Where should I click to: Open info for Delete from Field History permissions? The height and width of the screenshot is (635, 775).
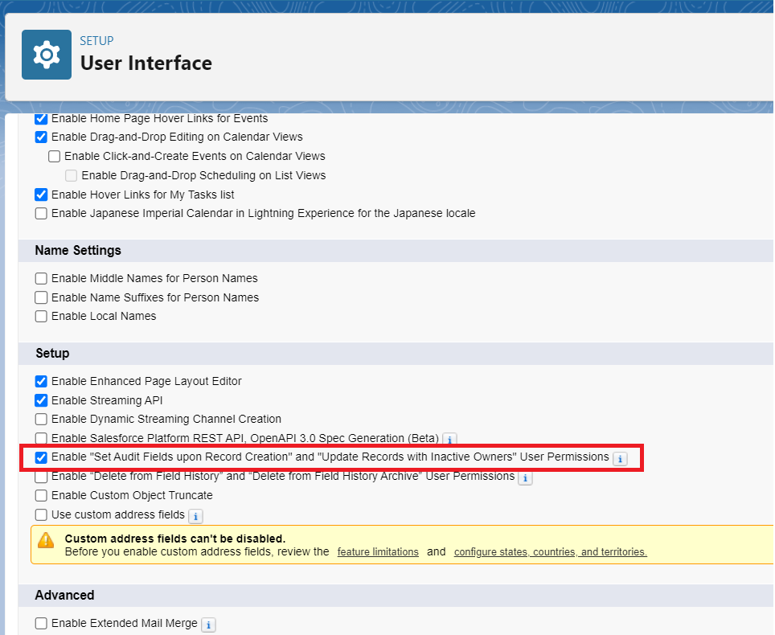(x=525, y=477)
